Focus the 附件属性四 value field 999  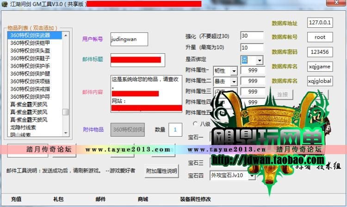pyautogui.click(x=253, y=102)
